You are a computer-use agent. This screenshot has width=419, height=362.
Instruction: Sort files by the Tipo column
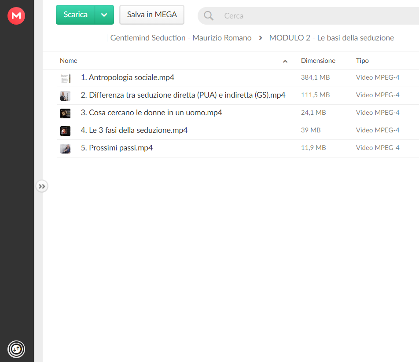[x=362, y=61]
